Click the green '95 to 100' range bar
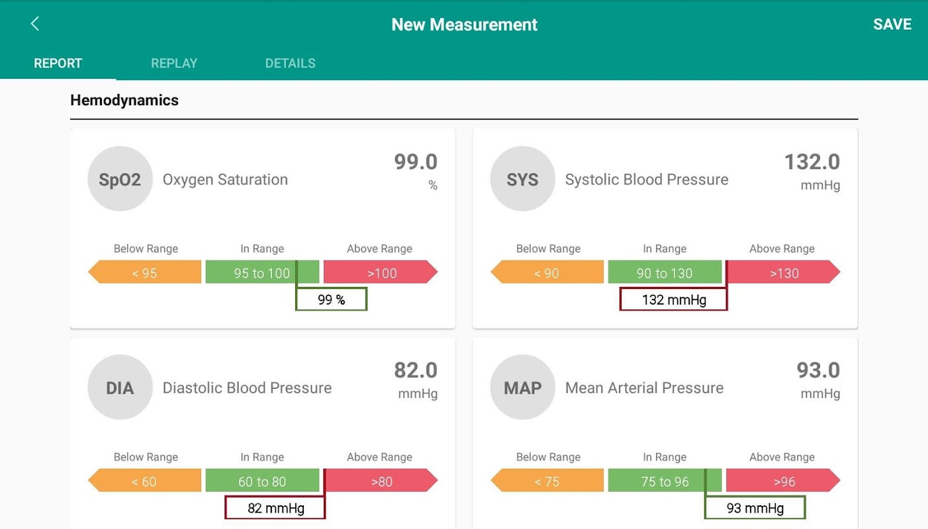Screen dimensions: 928x529 click(x=252, y=272)
